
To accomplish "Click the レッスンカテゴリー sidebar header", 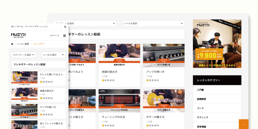I will (x=217, y=80).
